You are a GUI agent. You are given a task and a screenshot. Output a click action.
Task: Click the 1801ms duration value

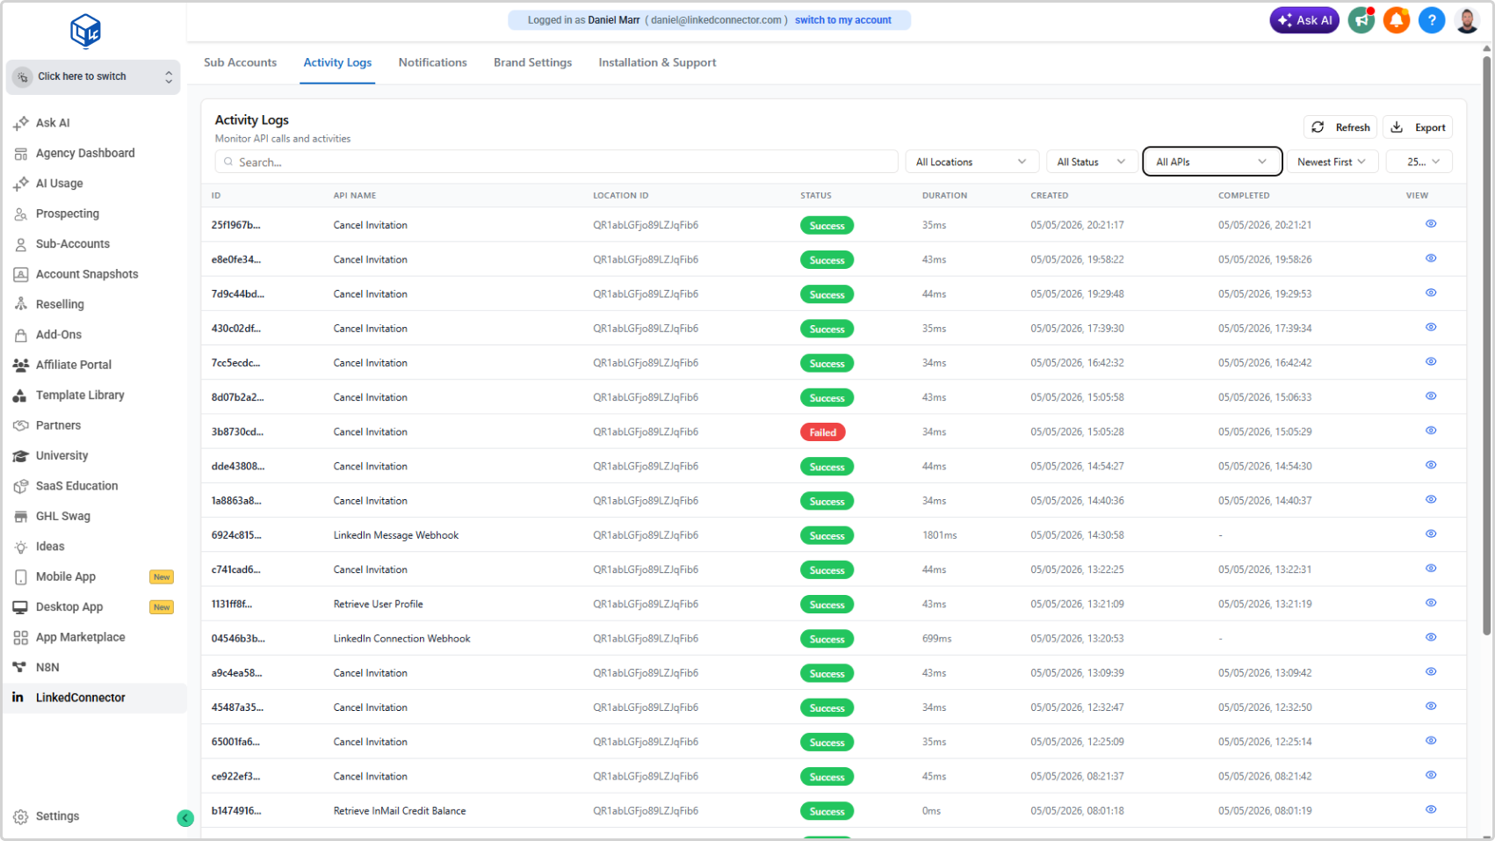point(940,535)
